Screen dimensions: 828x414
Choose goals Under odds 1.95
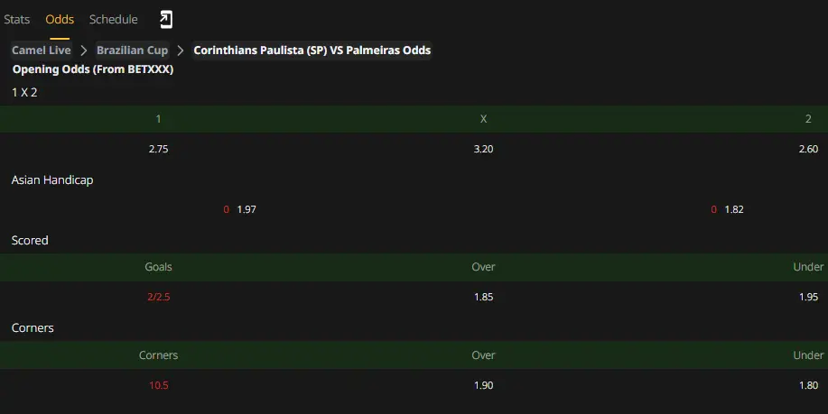808,297
